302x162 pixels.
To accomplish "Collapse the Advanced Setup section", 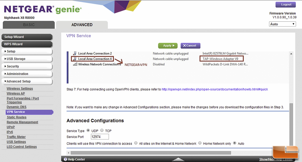I will 27,81.
